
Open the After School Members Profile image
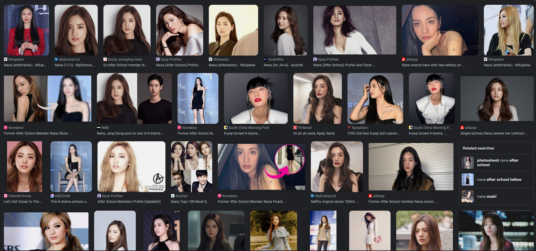coord(131,167)
